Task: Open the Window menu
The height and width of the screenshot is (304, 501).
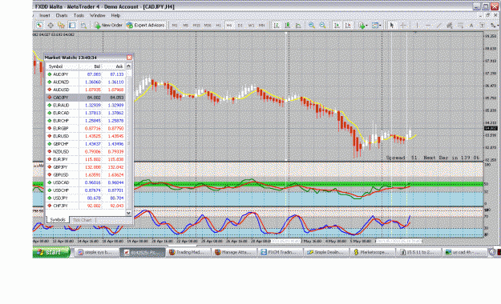Action: 98,15
